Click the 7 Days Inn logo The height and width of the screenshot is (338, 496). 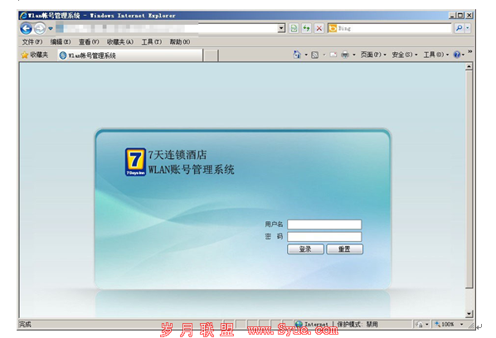click(135, 162)
